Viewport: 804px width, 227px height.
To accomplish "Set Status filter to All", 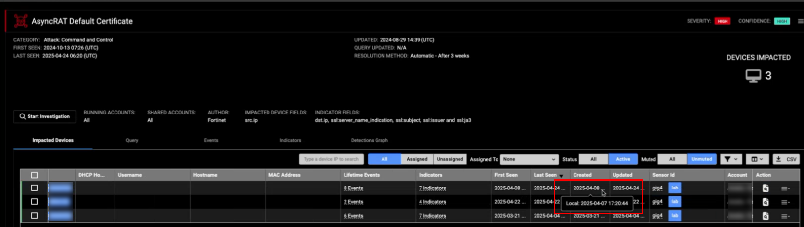I will tap(593, 159).
